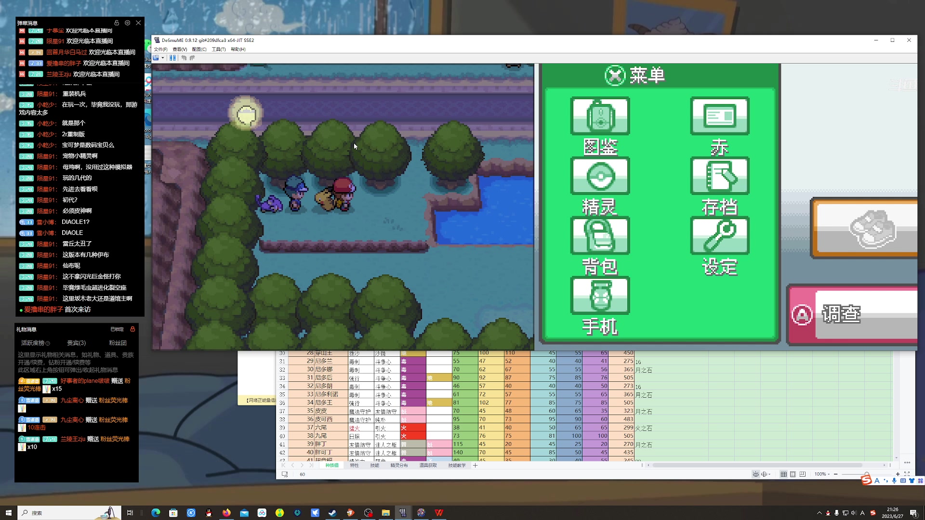Open the 弹幕消息 settings gear icon
925x520 pixels.
pyautogui.click(x=127, y=23)
